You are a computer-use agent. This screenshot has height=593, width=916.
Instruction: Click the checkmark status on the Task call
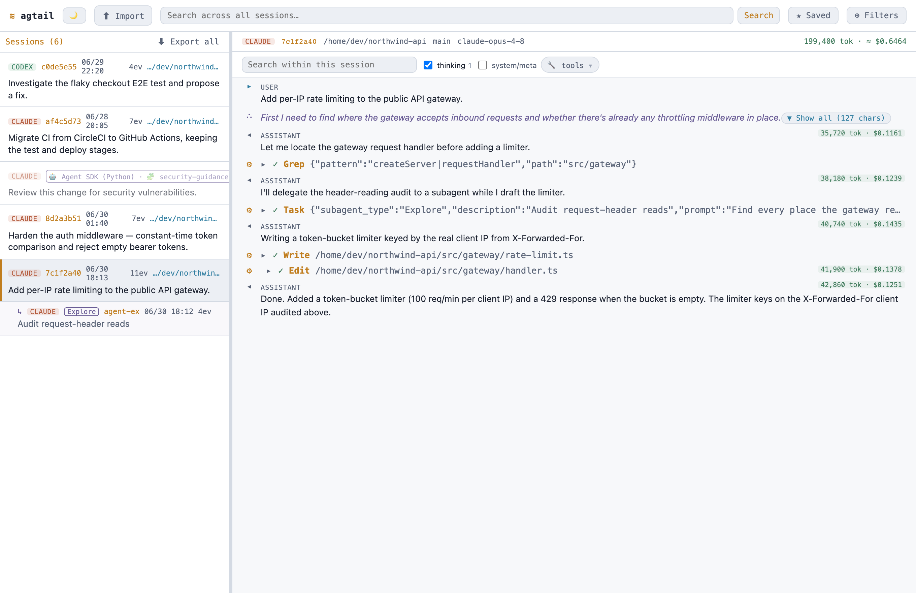point(275,210)
